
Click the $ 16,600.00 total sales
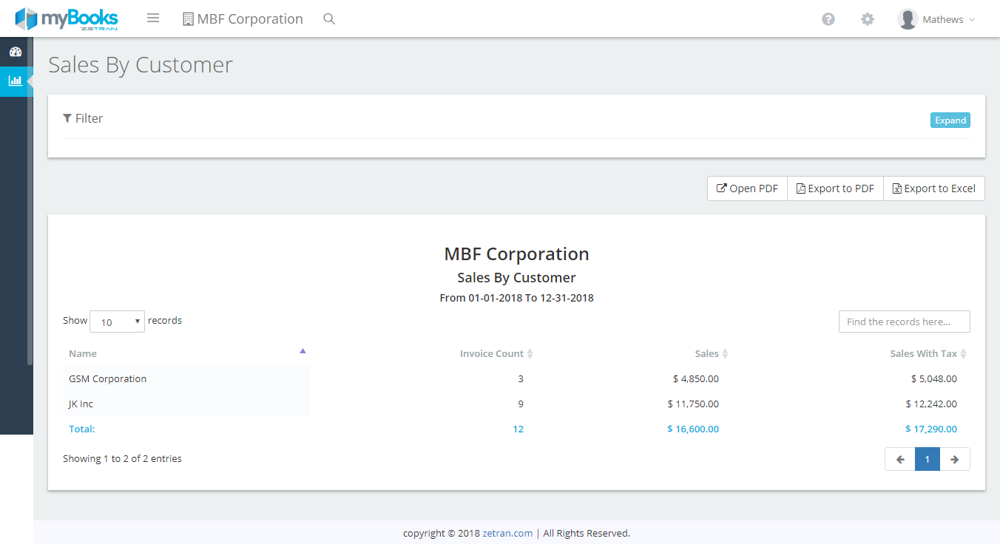pos(693,429)
